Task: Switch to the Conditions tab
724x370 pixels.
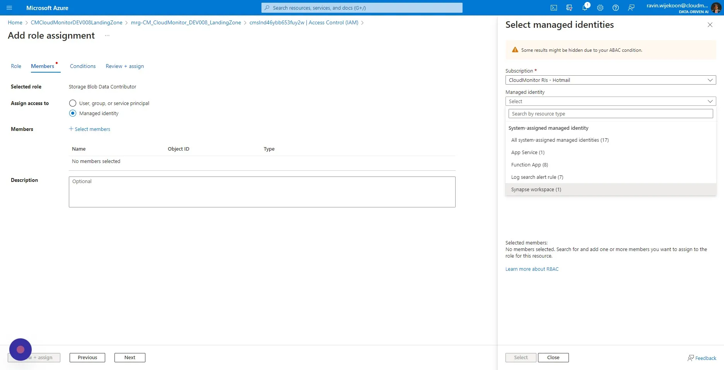Action: click(x=83, y=66)
